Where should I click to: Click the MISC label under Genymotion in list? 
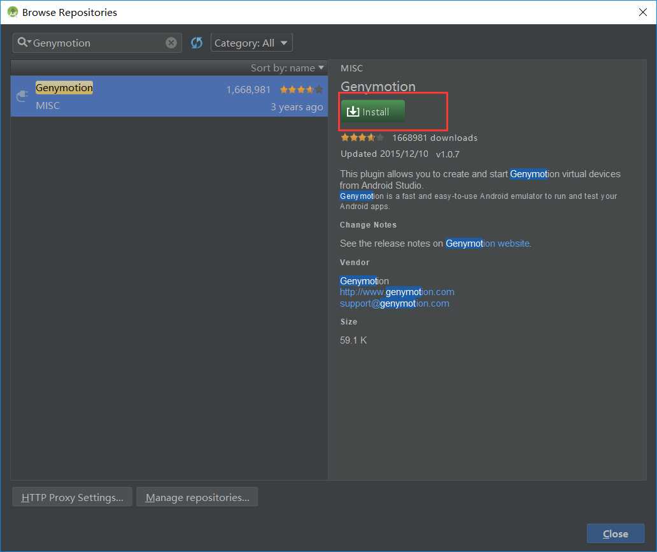pos(48,106)
